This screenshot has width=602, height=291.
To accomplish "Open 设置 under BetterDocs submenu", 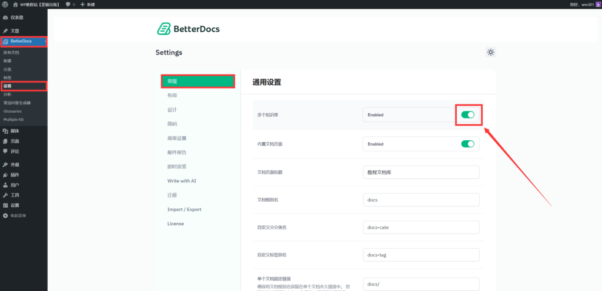I will pyautogui.click(x=7, y=86).
